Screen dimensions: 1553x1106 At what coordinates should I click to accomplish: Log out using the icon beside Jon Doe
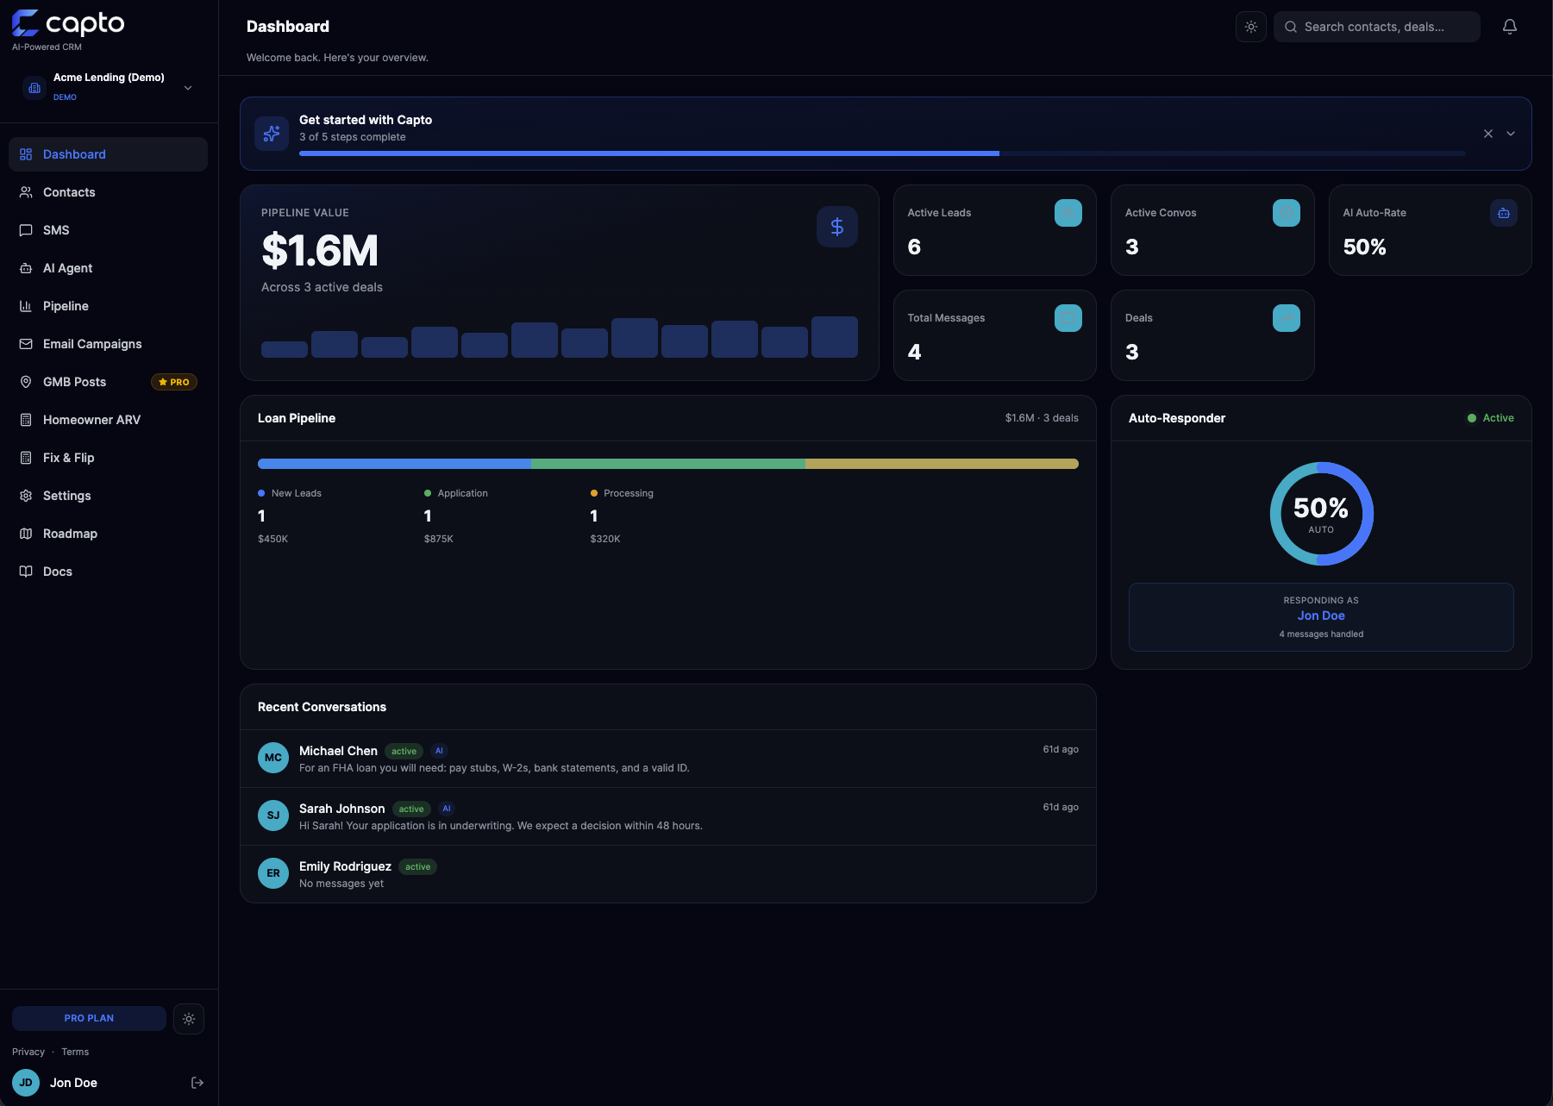197,1083
